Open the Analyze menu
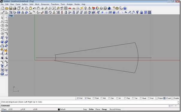181x112 pixels. point(70,4)
